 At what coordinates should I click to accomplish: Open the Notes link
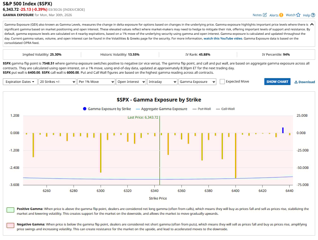[257, 15]
